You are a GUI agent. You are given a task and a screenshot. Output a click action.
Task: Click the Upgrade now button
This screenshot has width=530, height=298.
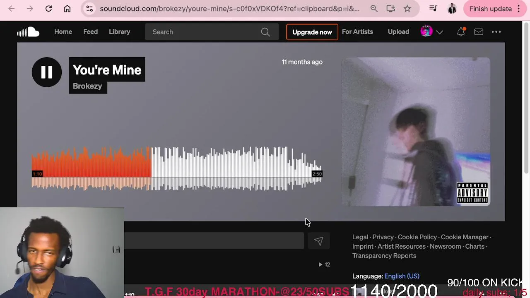tap(312, 32)
